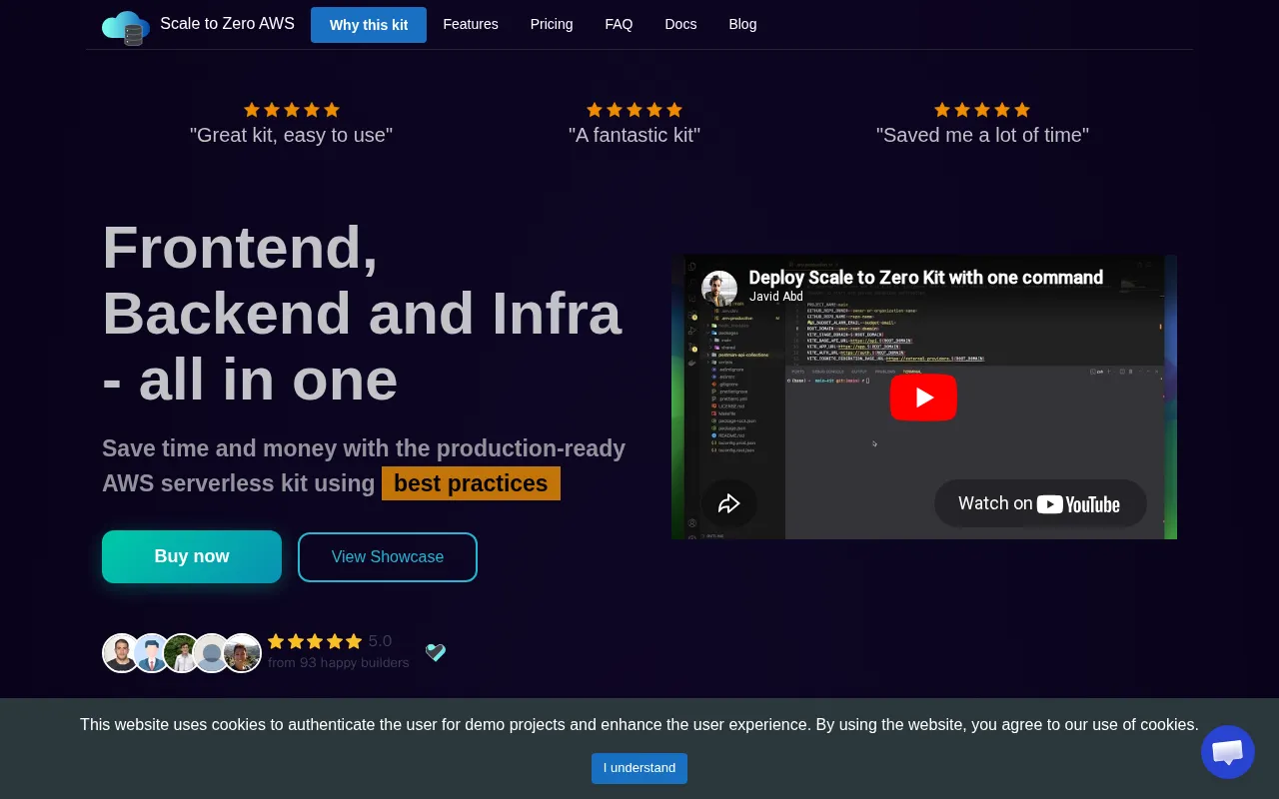Open the chat widget bubble
This screenshot has width=1279, height=799.
1227,752
